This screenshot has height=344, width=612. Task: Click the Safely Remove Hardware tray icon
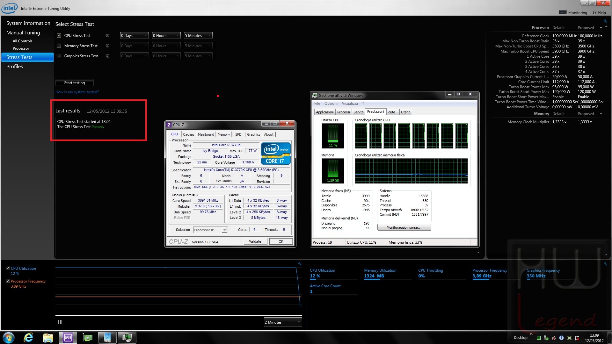[x=546, y=338]
